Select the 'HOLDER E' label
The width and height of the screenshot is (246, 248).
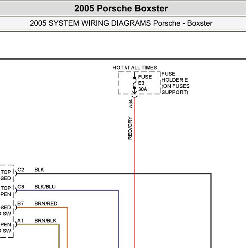coord(174,80)
